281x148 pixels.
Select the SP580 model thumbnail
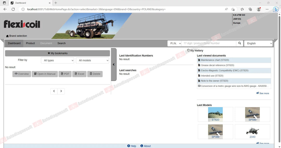252,115
